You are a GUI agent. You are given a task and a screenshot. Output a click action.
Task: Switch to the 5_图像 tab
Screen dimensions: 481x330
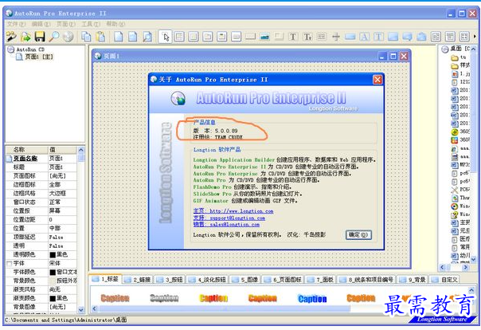coord(244,280)
